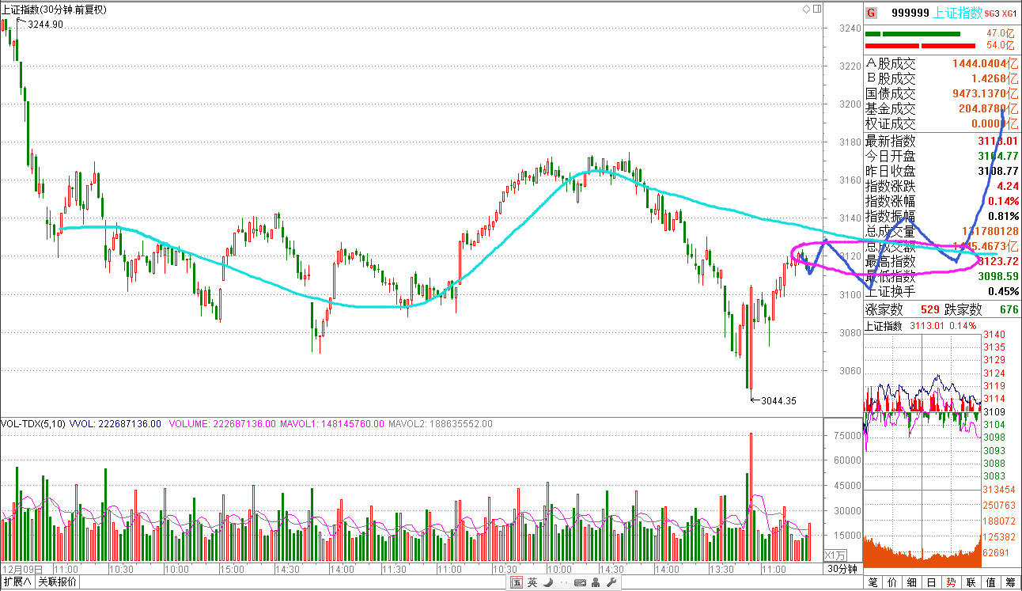The height and width of the screenshot is (591, 1022).
Task: Toggle the X1万 volume unit label
Action: tap(835, 555)
